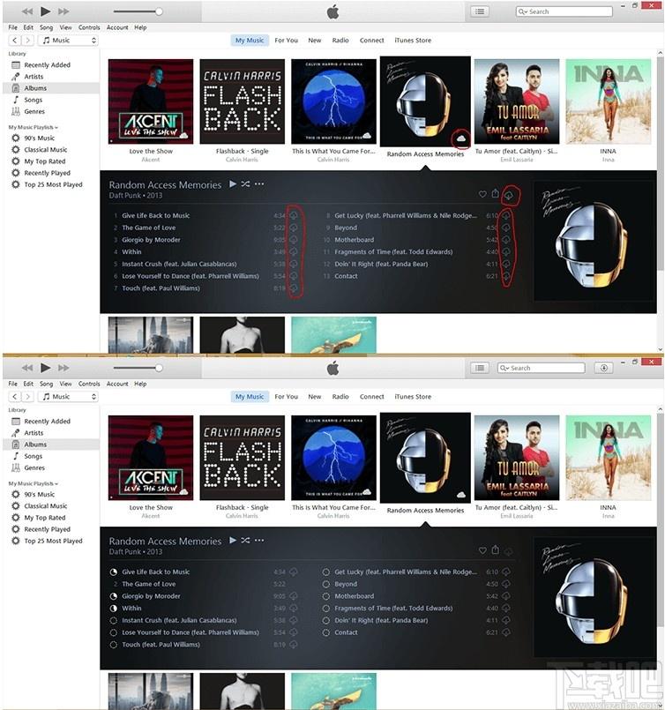Switch to iTunes Store tab in lower window
The image size is (665, 710).
[x=413, y=397]
